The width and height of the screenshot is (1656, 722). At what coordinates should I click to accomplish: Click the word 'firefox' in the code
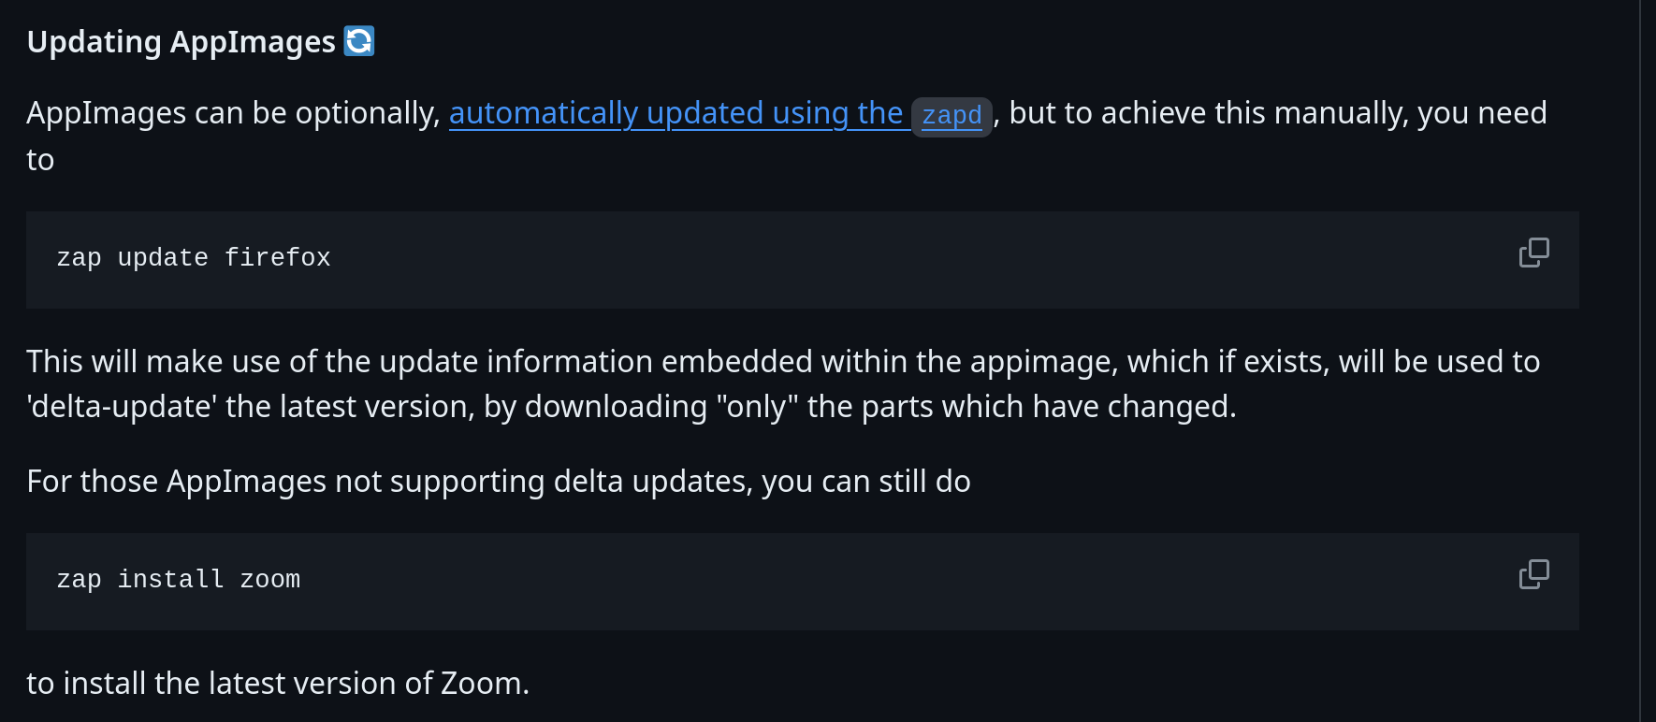click(x=278, y=258)
